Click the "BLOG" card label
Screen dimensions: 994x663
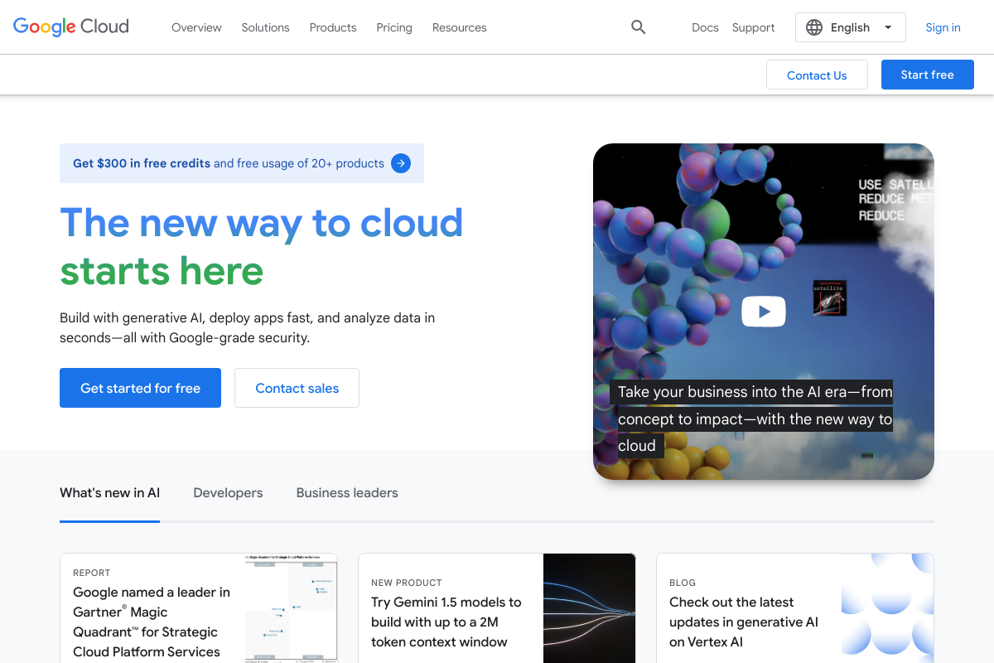pos(683,583)
